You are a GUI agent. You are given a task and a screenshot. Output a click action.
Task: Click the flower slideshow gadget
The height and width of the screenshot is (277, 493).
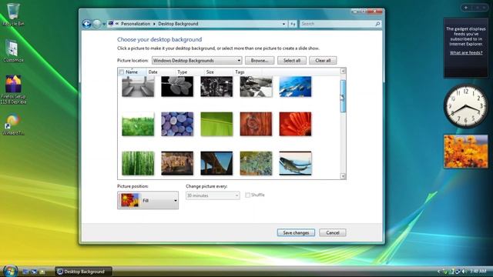[466, 152]
